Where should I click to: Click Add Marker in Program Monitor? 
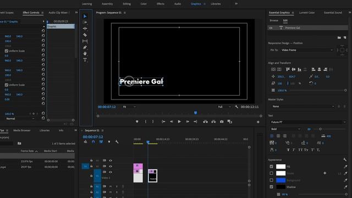click(x=137, y=122)
